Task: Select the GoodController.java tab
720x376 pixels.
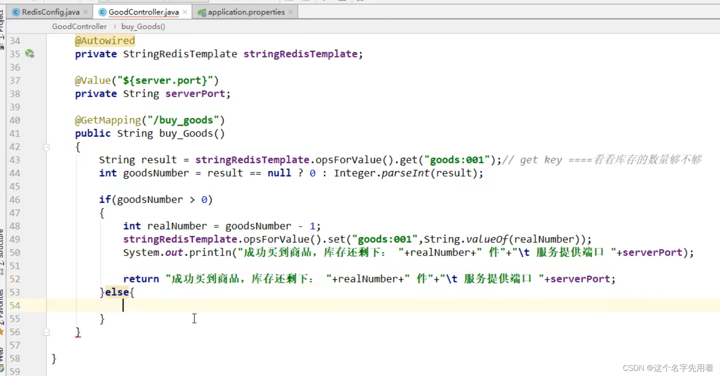Action: (x=143, y=12)
